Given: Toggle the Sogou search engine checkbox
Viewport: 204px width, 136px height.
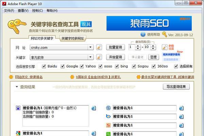Looking at the screenshot, I should click(x=134, y=66).
